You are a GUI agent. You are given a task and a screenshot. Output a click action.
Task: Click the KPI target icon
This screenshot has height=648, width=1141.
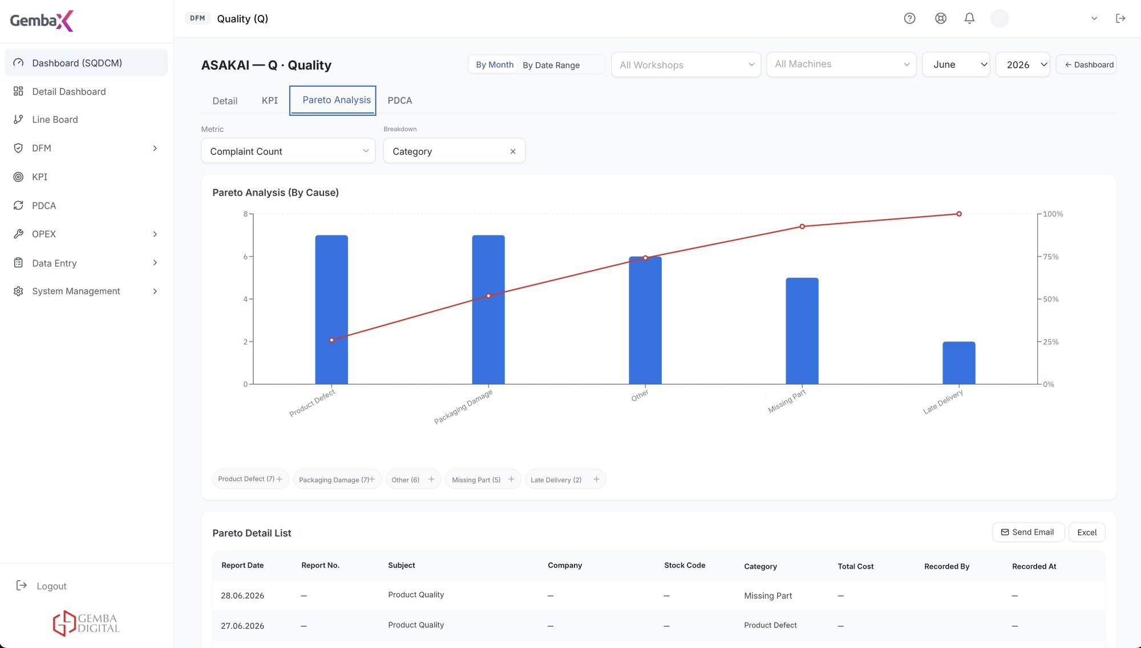[18, 177]
